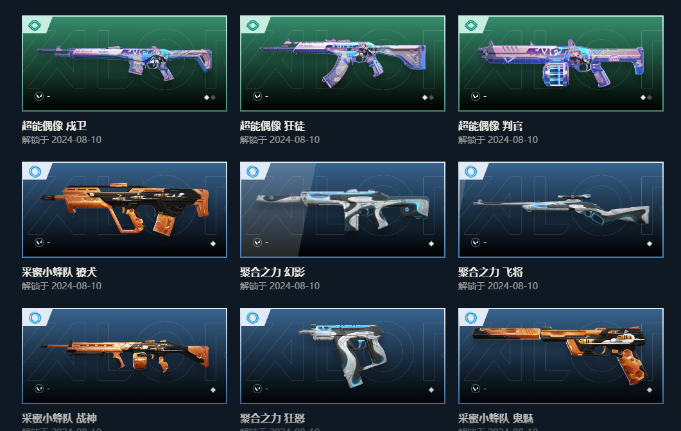681x431 pixels.
Task: Click the VP currency icon on 采蜜小蜂队 鬼魅 card
Action: point(475,389)
